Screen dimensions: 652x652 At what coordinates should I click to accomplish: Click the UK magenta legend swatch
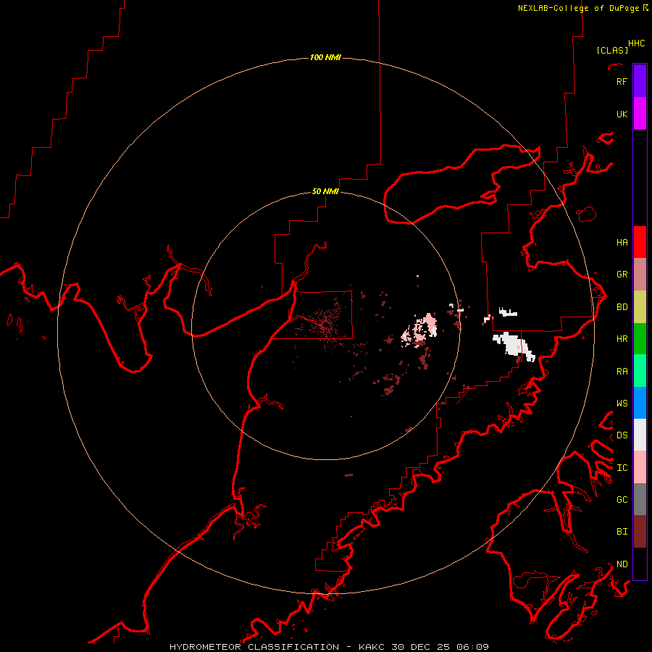point(640,114)
